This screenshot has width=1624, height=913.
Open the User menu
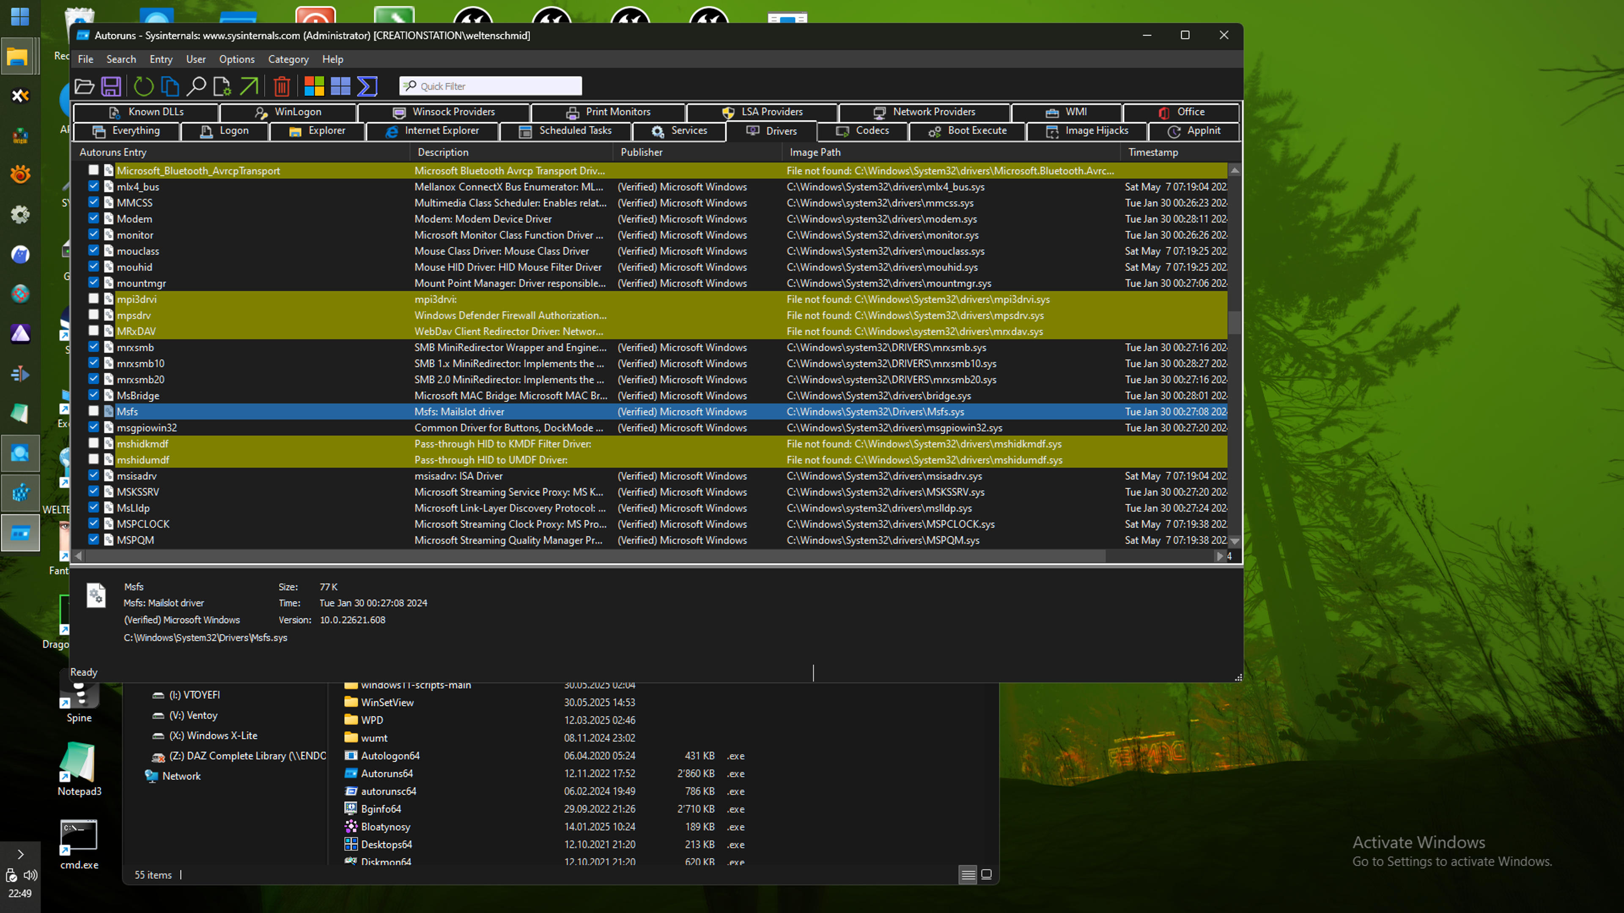pos(195,59)
